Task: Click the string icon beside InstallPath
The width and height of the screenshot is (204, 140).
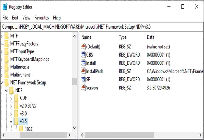Action: pos(83,71)
